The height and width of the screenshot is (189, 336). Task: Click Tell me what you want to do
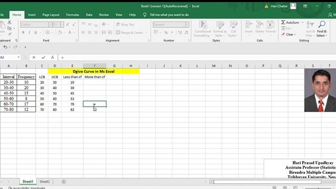point(169,15)
